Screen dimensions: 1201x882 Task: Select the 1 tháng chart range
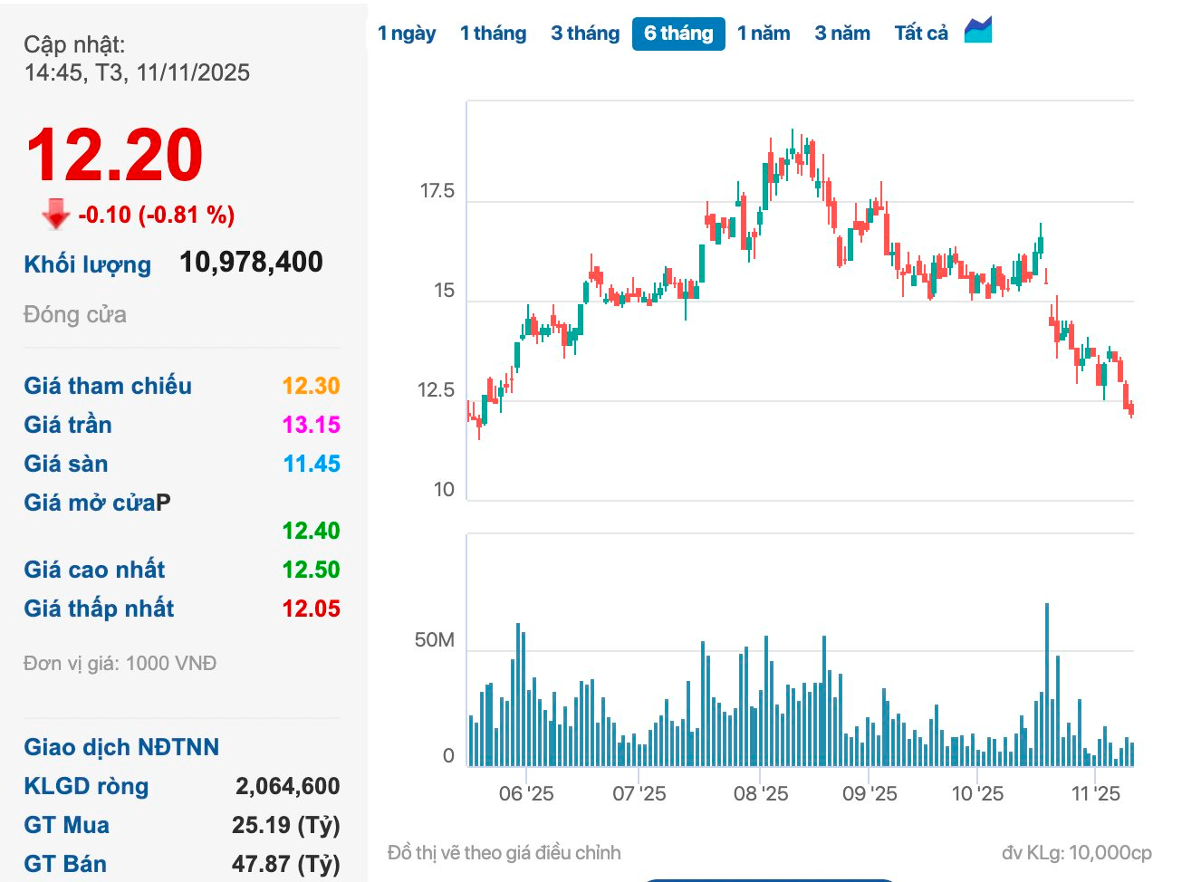coord(493,34)
